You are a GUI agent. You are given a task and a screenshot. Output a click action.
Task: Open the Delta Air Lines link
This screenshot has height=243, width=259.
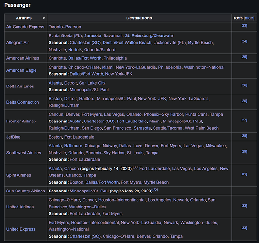(20, 86)
